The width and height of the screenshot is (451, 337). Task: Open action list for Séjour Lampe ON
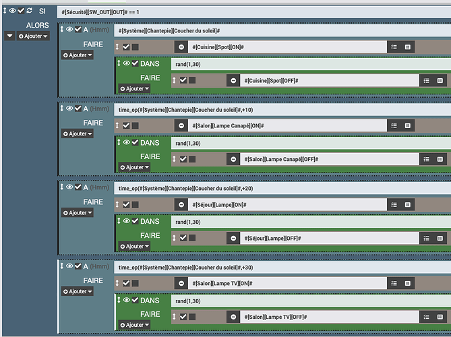(x=394, y=205)
